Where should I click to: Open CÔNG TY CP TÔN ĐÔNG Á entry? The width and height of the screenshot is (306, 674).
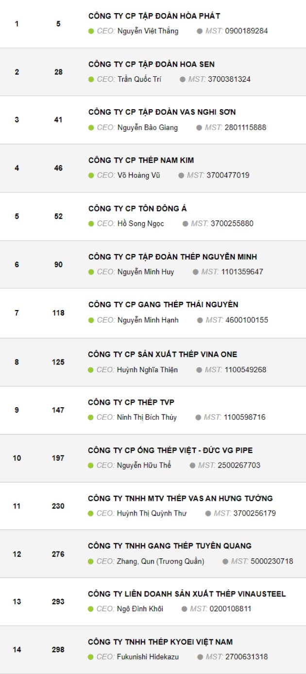click(x=137, y=208)
